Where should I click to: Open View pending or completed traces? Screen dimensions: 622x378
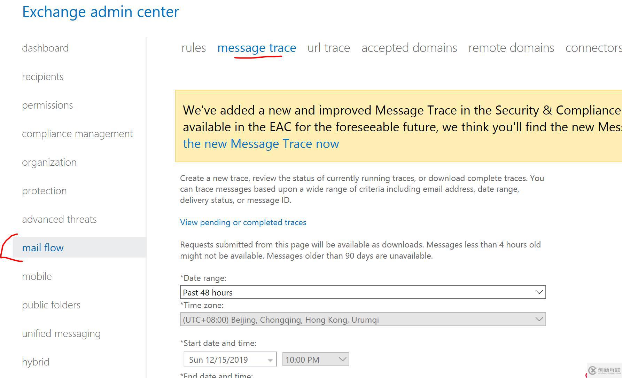(243, 222)
